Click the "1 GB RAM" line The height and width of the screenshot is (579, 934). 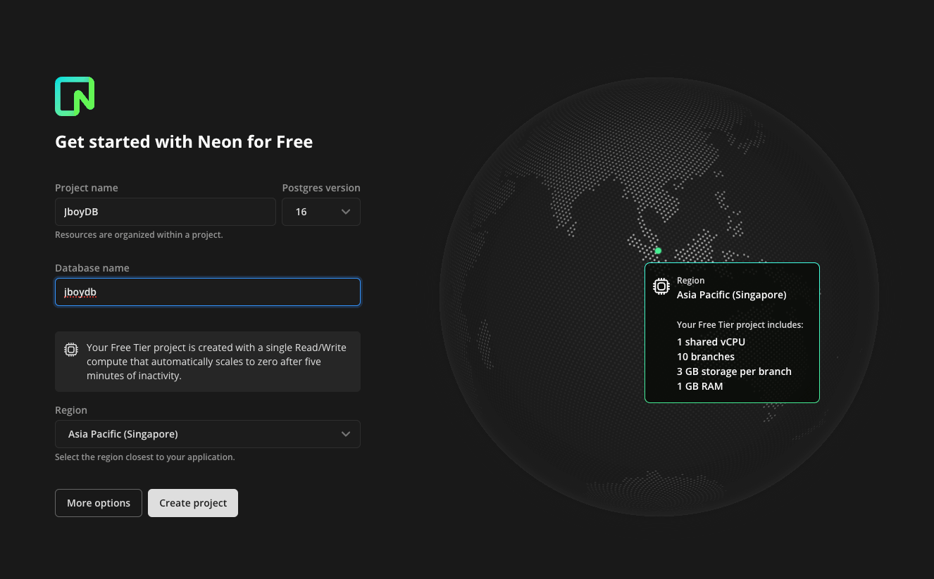pos(700,386)
